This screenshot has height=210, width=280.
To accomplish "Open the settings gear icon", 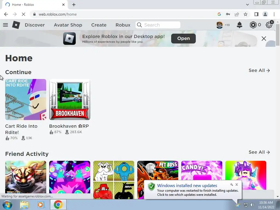I will [x=269, y=25].
